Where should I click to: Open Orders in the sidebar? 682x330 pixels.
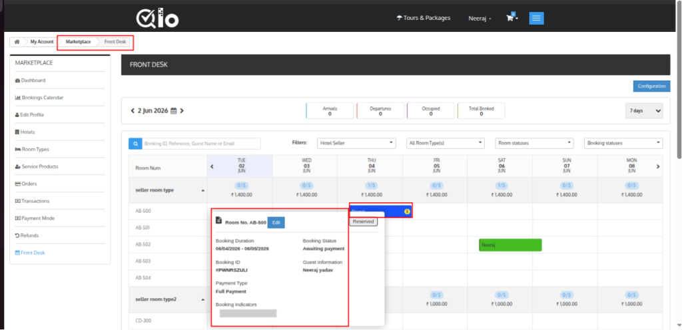pyautogui.click(x=26, y=184)
